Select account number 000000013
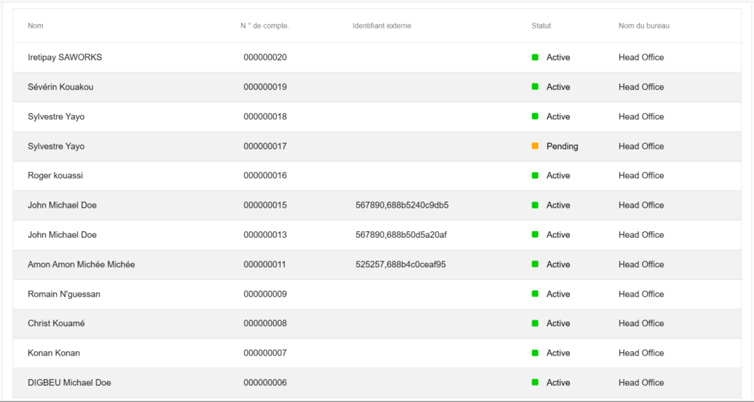The width and height of the screenshot is (754, 402). click(x=265, y=235)
